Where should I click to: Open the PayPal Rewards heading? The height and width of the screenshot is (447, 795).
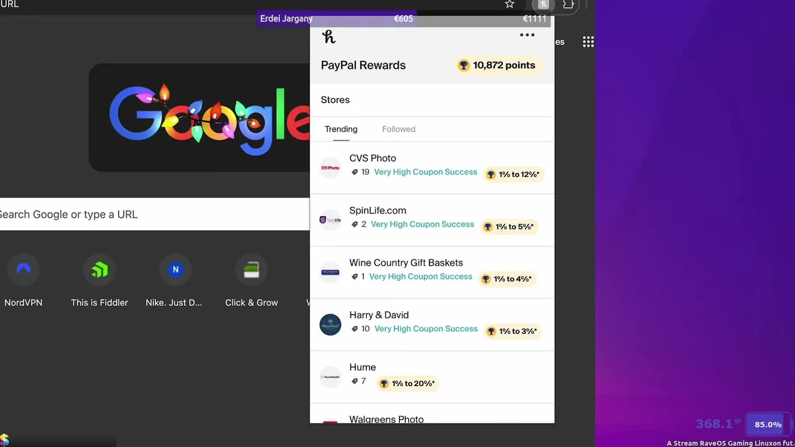click(x=363, y=65)
